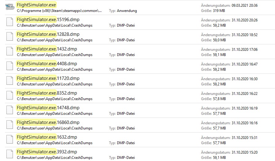Image resolution: width=275 pixels, height=161 pixels.
Task: Click the date 31.10.2020 16:47
Action: (x=245, y=64)
